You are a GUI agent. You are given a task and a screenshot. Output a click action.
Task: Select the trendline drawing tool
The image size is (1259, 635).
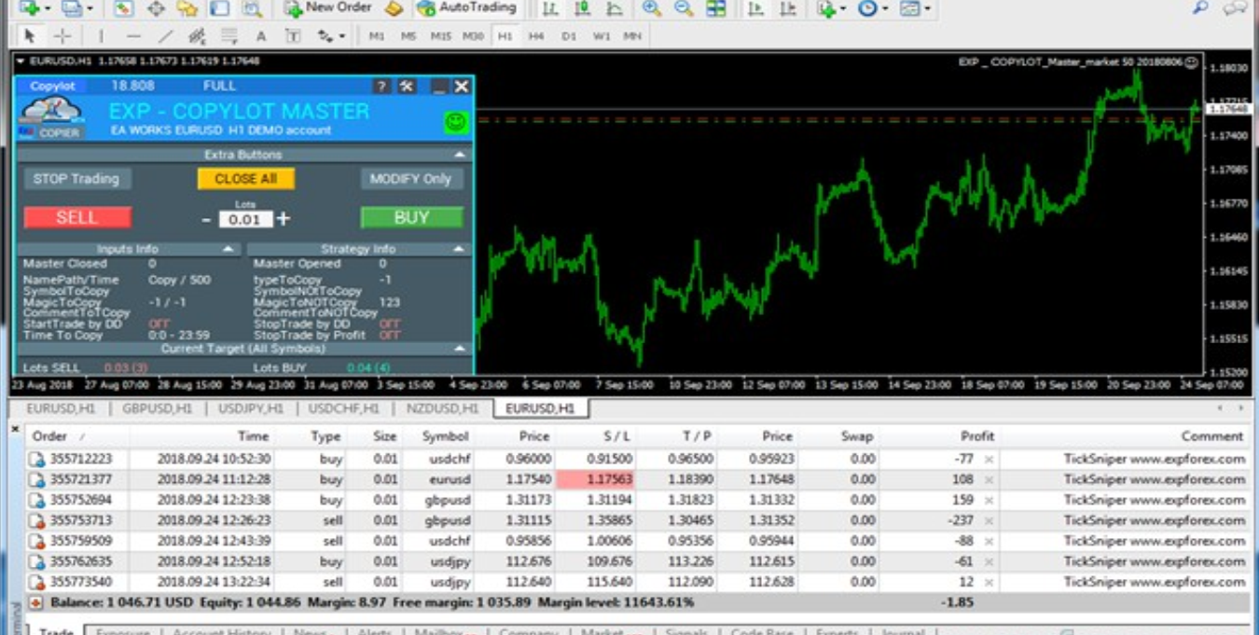coord(166,36)
